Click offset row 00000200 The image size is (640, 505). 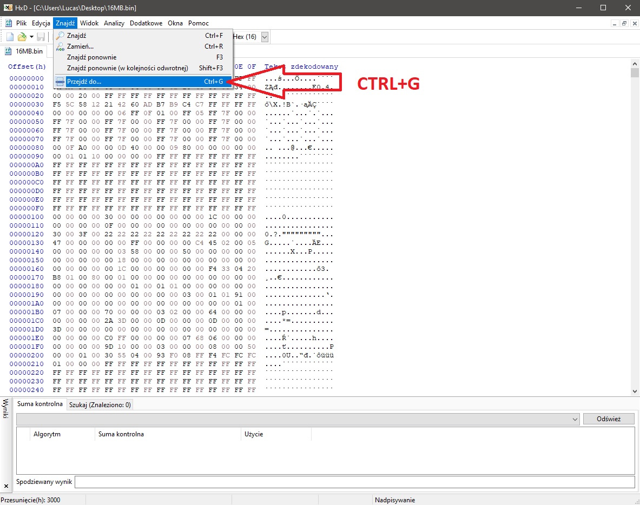click(x=27, y=355)
